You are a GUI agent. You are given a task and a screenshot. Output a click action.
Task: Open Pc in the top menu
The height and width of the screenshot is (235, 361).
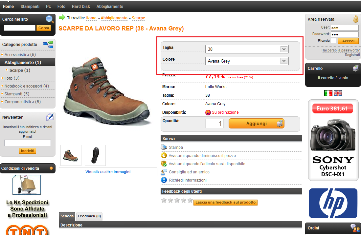(x=48, y=7)
